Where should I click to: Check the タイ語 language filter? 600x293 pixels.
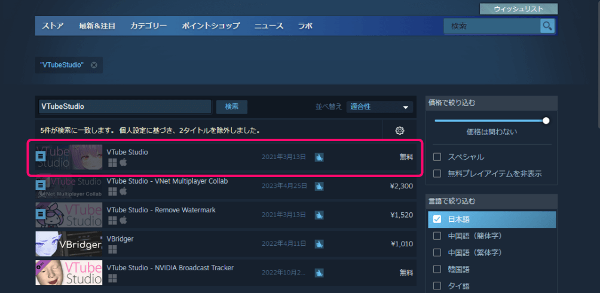pos(437,286)
